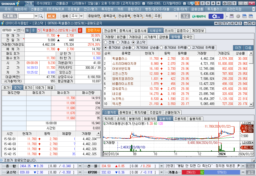Switch to the 등락률 tab
Image resolution: width=256 pixels, height=176 pixels.
(x=176, y=37)
